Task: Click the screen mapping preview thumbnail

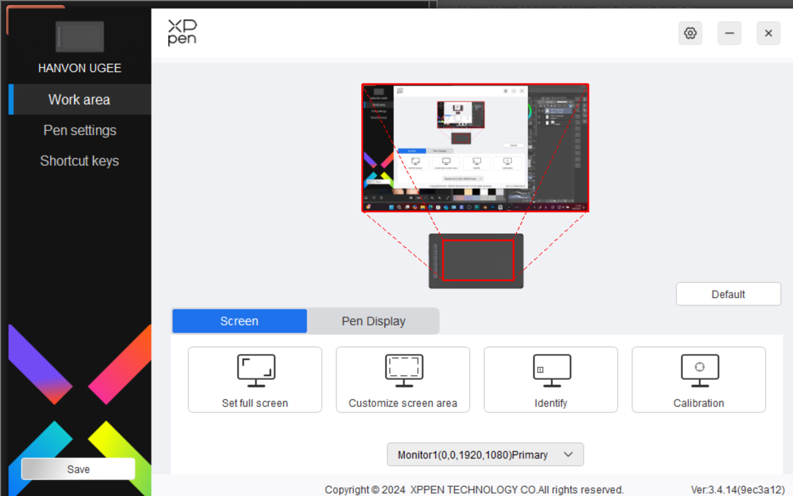Action: 475,148
